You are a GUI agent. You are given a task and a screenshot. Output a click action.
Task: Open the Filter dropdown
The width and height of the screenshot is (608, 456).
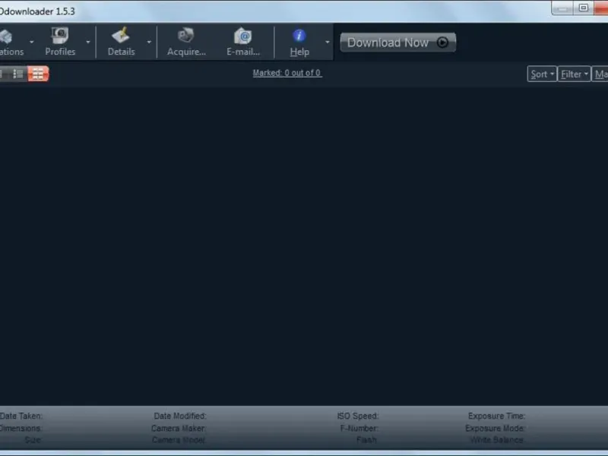[574, 74]
